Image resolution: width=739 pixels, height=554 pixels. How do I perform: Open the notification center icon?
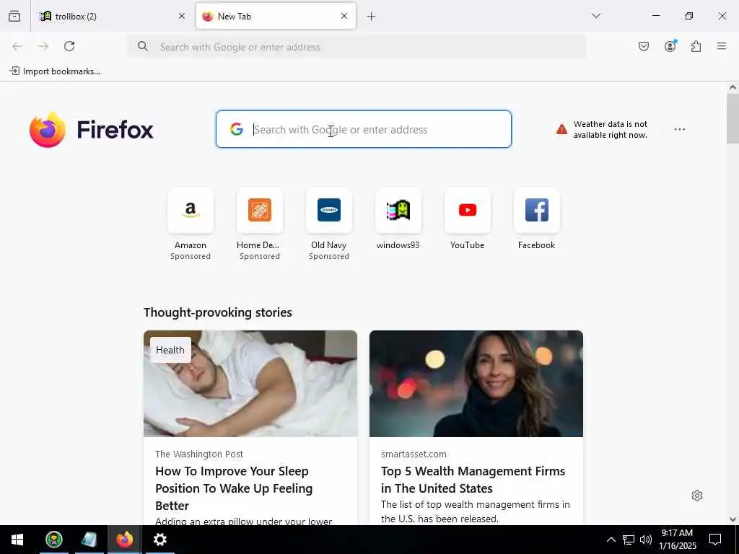coord(715,540)
